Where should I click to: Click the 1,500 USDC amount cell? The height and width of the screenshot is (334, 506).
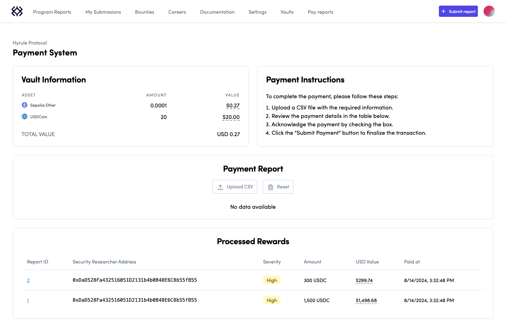317,300
